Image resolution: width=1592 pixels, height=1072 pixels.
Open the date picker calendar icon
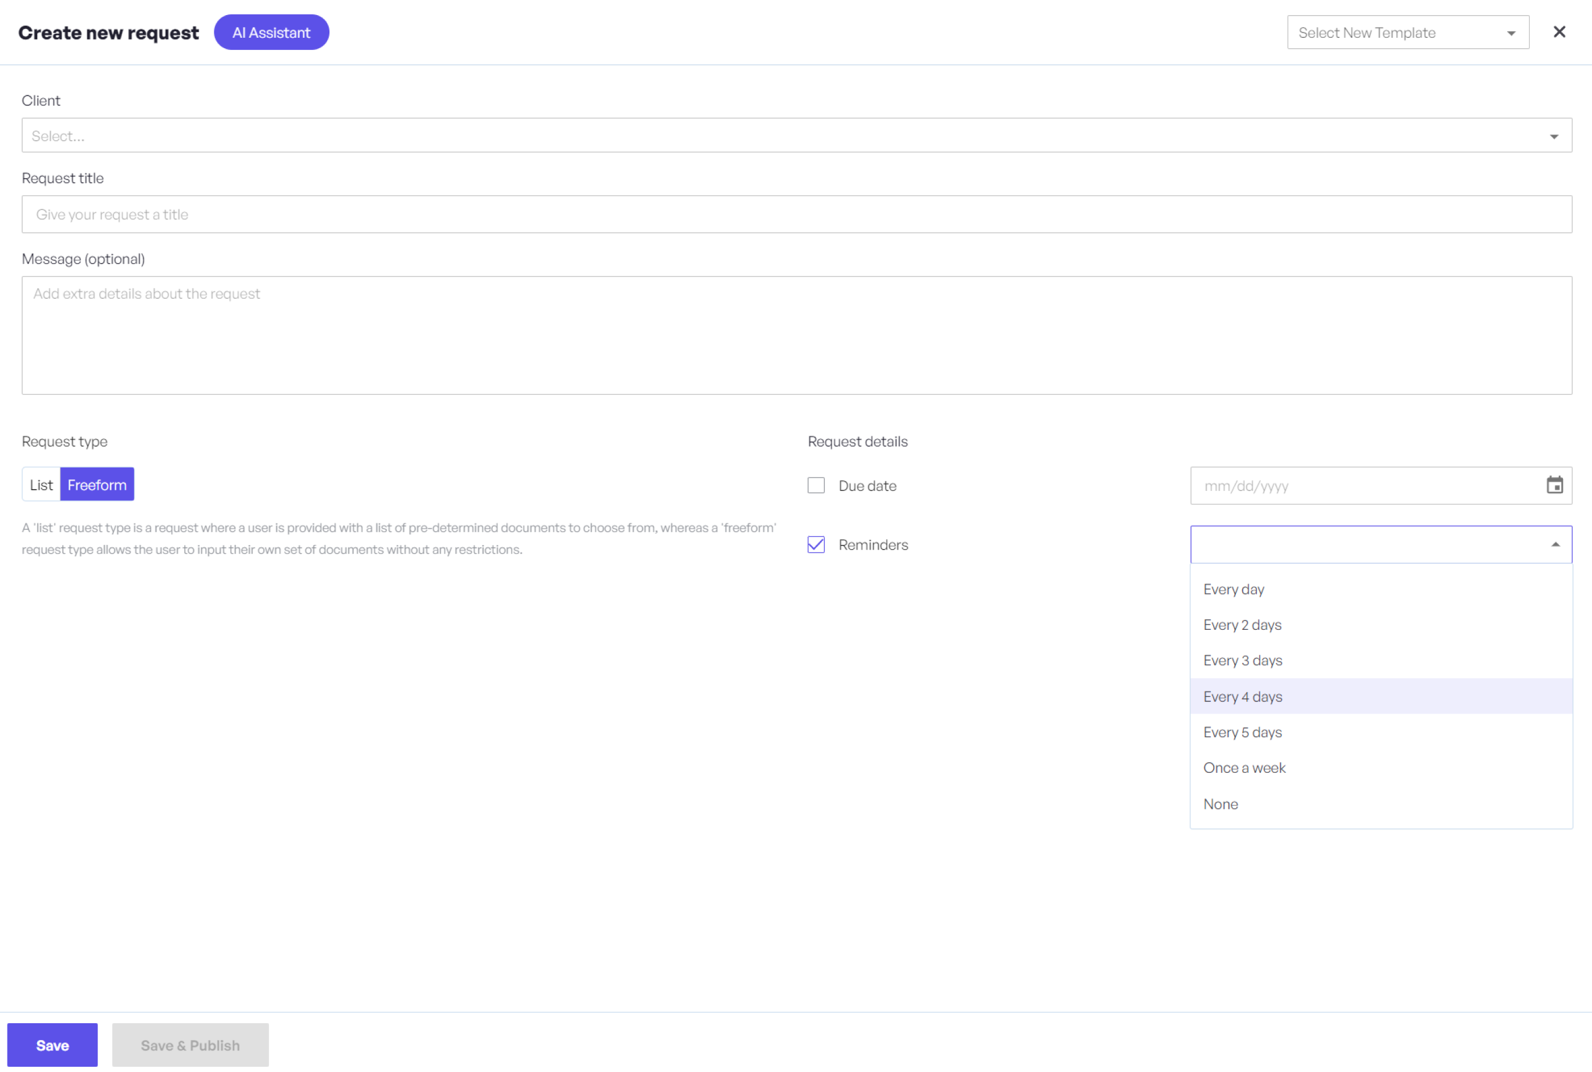click(1554, 485)
